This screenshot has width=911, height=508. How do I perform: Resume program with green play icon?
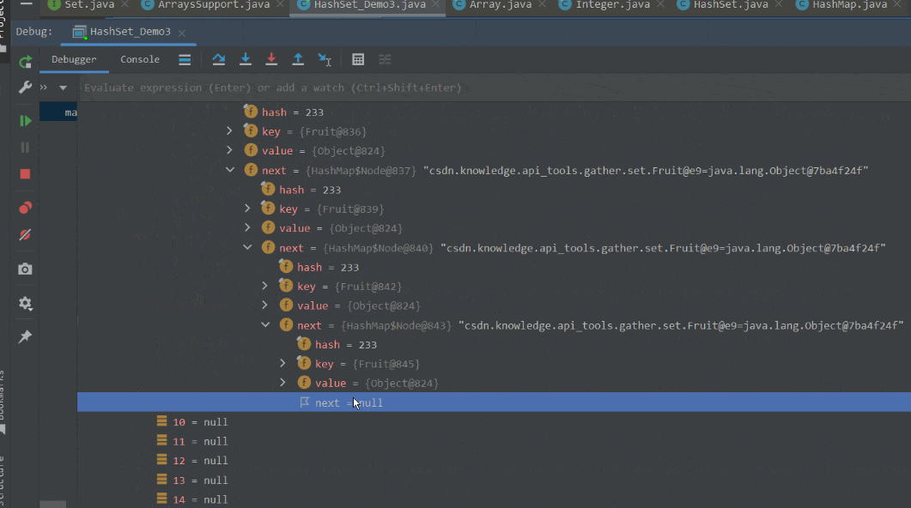tap(25, 121)
